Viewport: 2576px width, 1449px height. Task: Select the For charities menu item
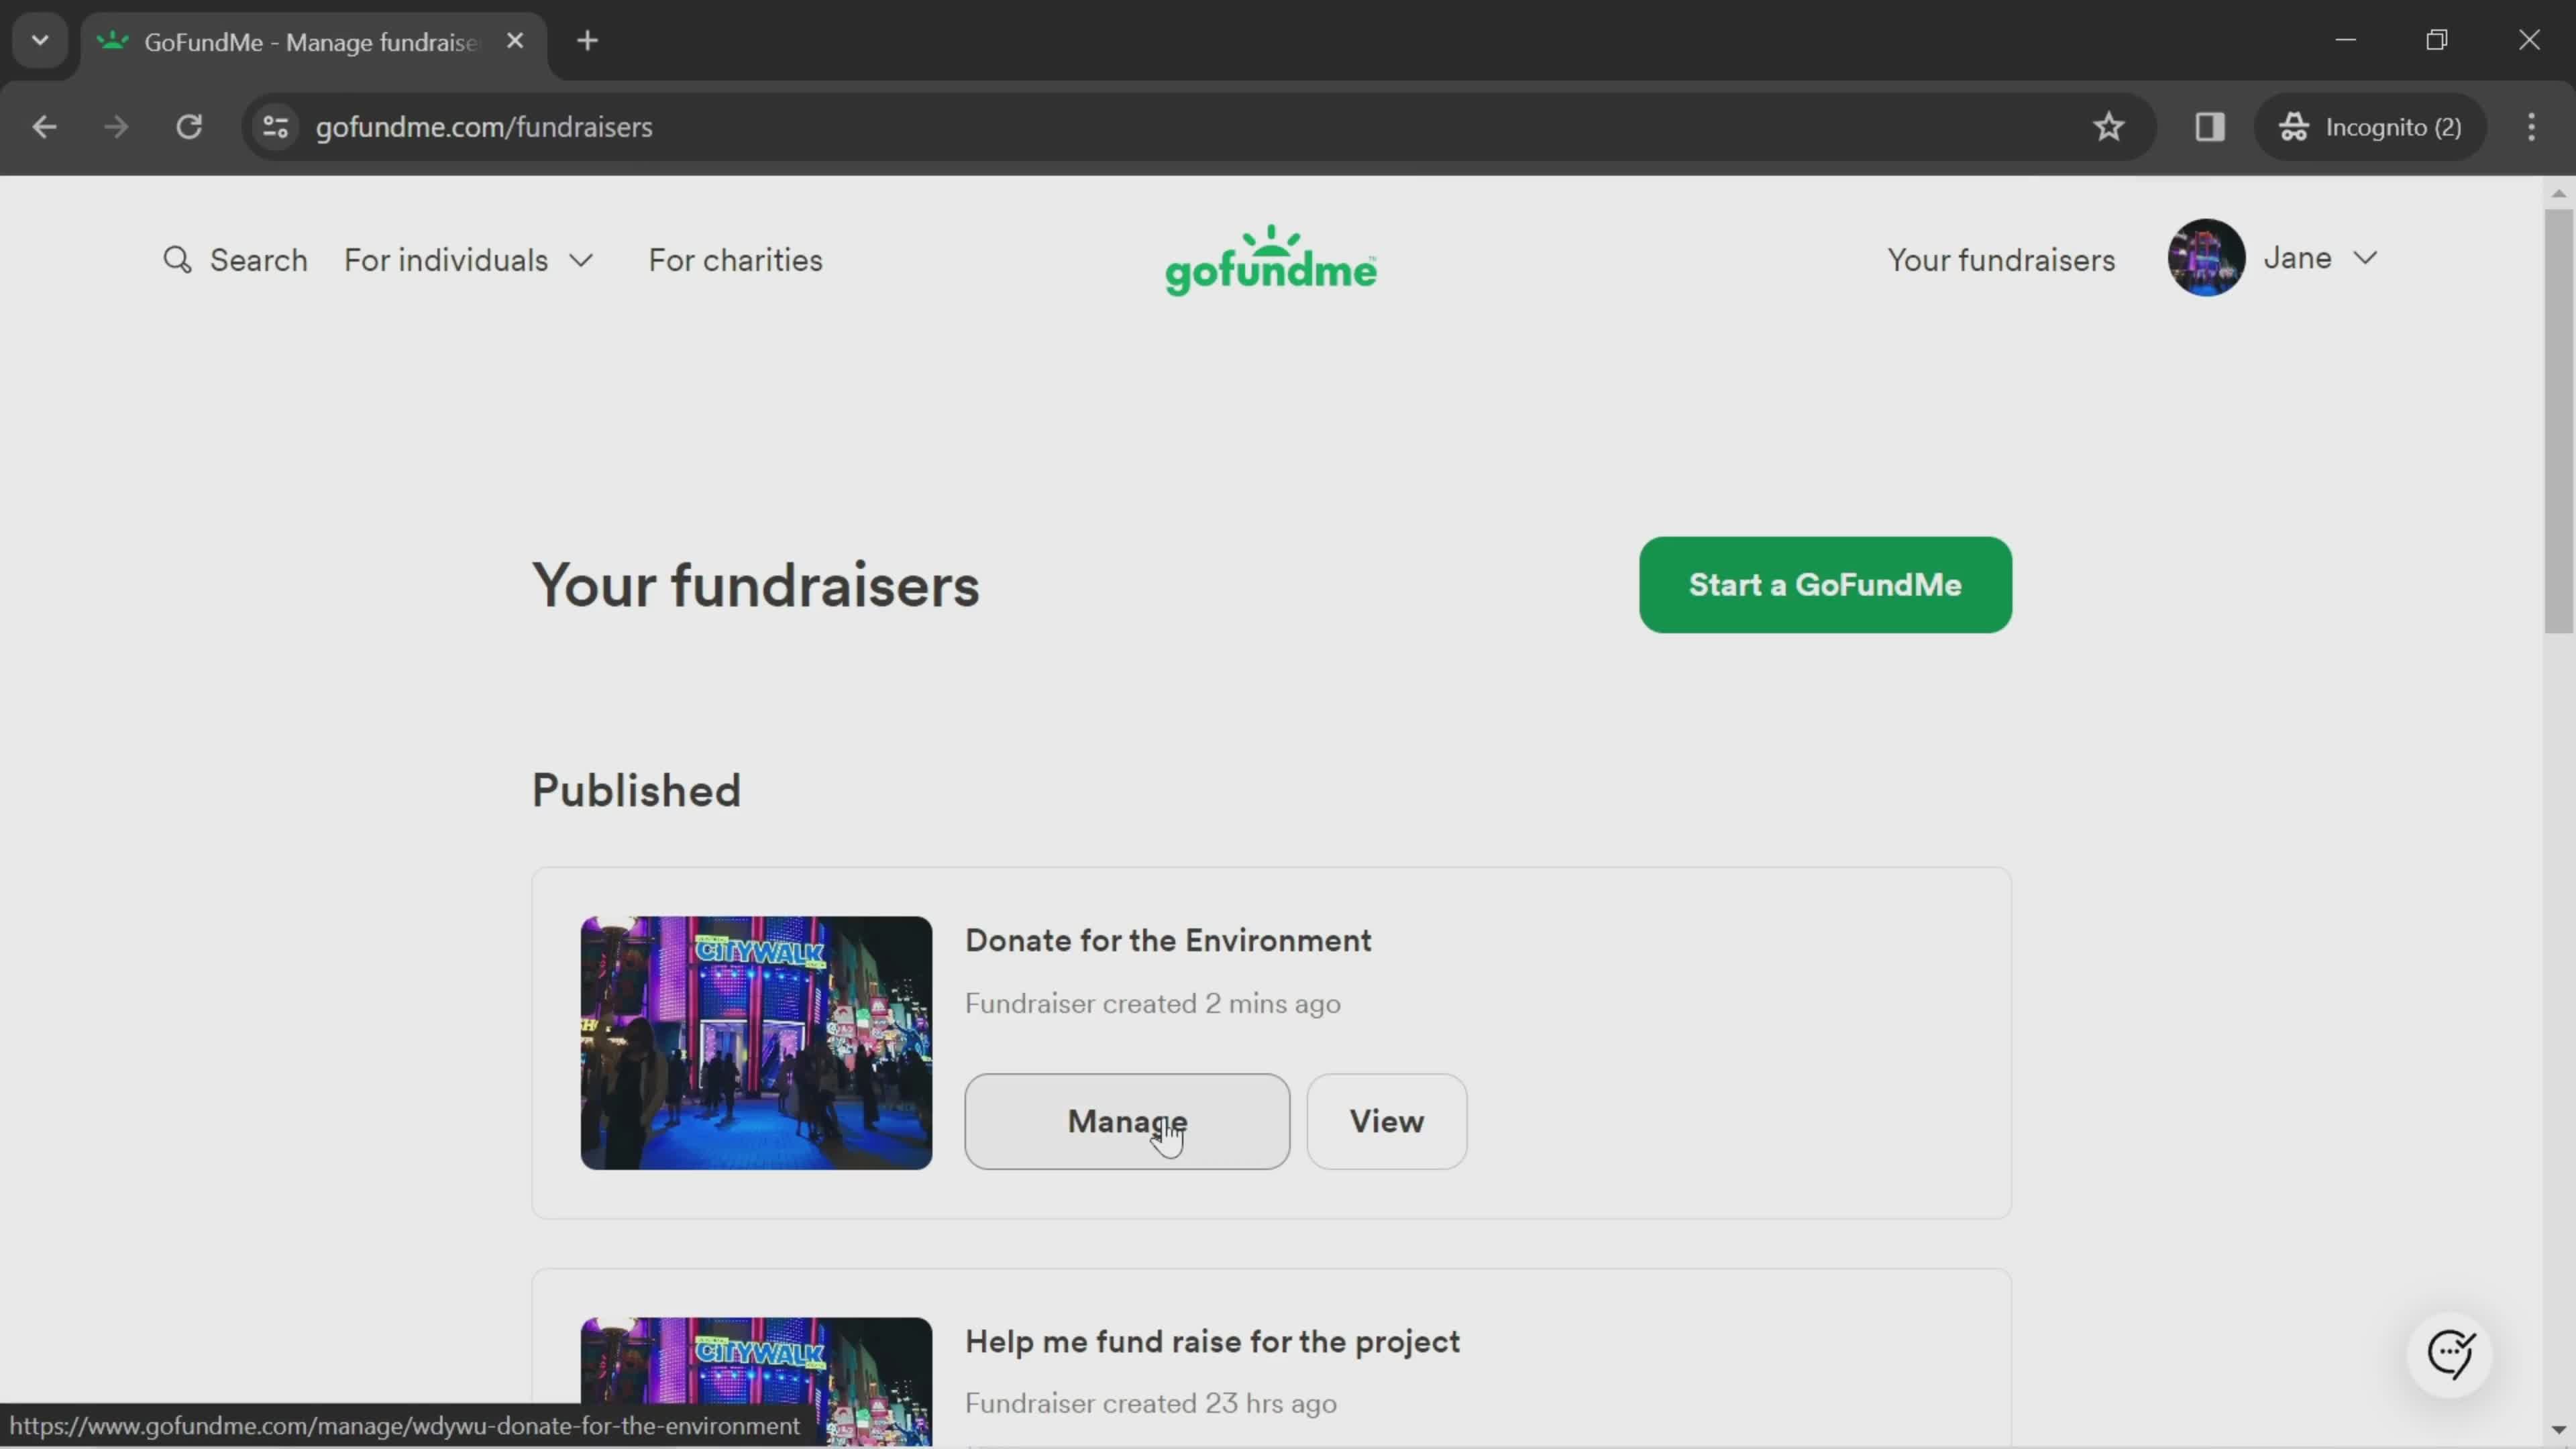(x=736, y=262)
